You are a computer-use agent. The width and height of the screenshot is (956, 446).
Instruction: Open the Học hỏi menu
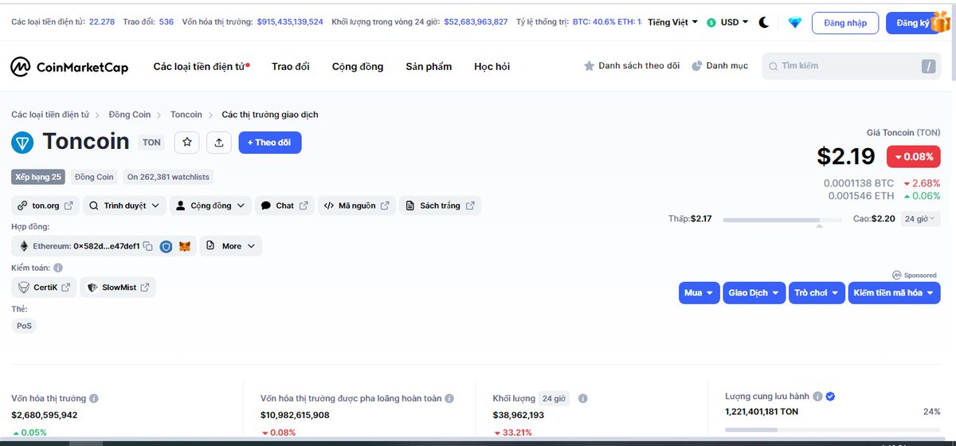[492, 66]
